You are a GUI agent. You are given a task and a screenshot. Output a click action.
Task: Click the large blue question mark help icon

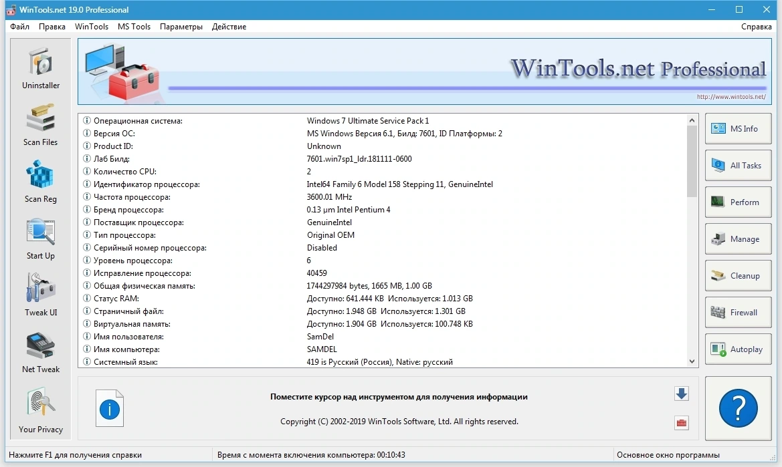pyautogui.click(x=738, y=408)
